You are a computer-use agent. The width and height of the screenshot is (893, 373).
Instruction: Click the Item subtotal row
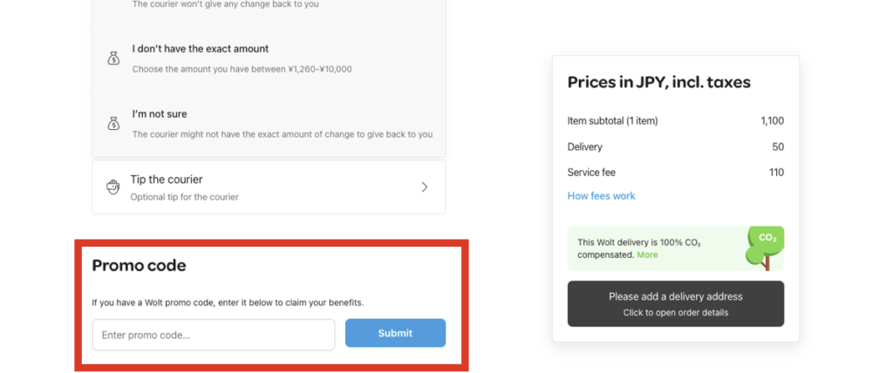[x=676, y=121]
